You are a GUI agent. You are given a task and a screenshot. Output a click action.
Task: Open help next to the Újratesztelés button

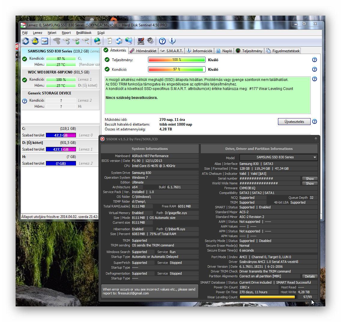pos(315,121)
